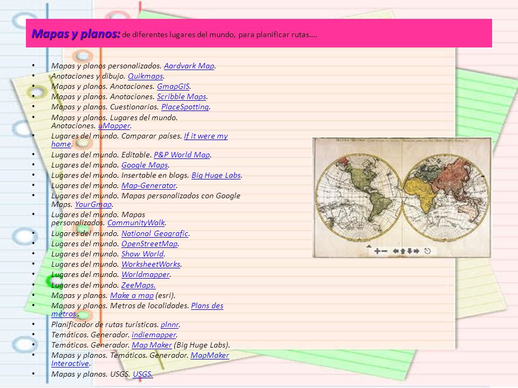Pan the map right with right arrow
Screen dimensions: 518x388
click(416, 251)
